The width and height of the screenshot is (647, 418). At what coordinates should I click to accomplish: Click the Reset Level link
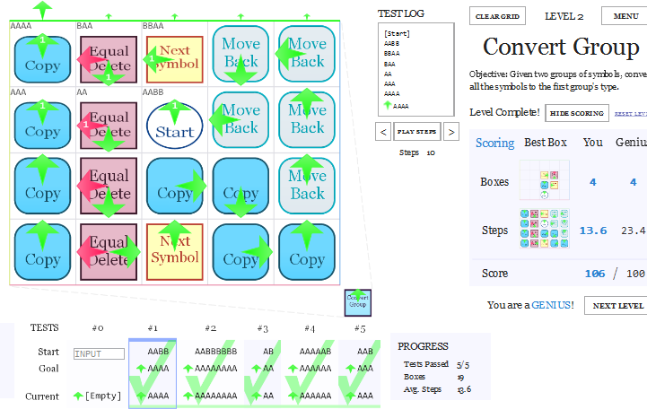pyautogui.click(x=631, y=114)
